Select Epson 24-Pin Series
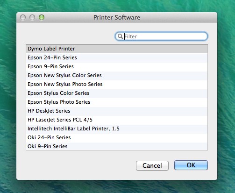This screenshot has height=193, width=235. 117,57
